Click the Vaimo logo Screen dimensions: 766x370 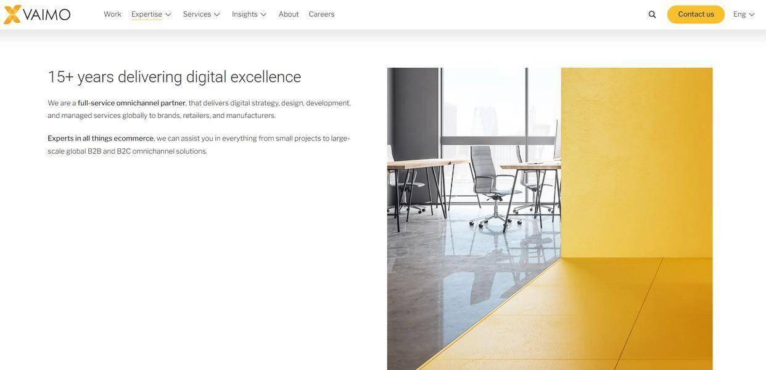(x=37, y=14)
